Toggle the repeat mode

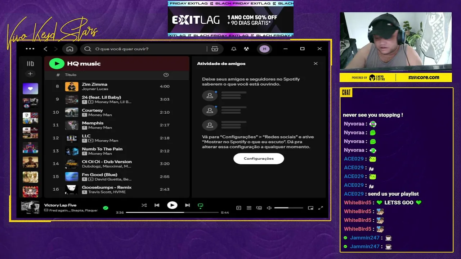[201, 206]
